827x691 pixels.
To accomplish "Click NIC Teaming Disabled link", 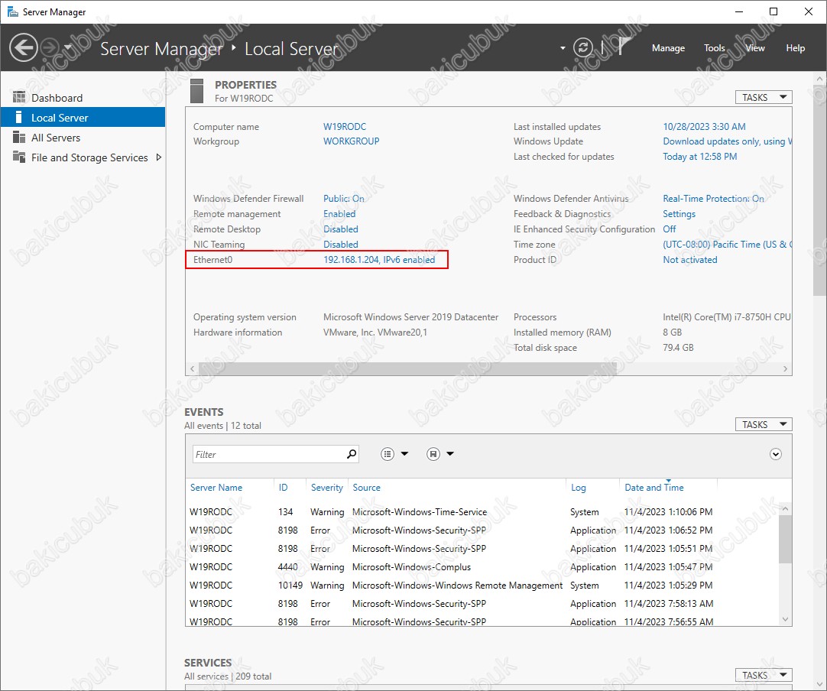I will pyautogui.click(x=341, y=245).
